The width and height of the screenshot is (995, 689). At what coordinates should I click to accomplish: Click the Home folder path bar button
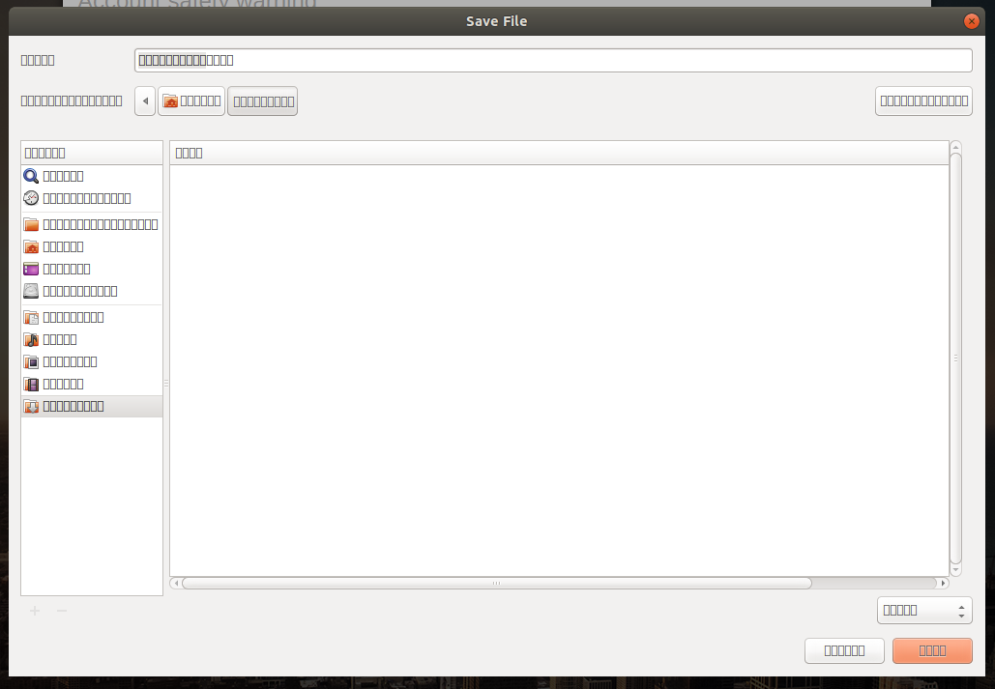(x=191, y=100)
